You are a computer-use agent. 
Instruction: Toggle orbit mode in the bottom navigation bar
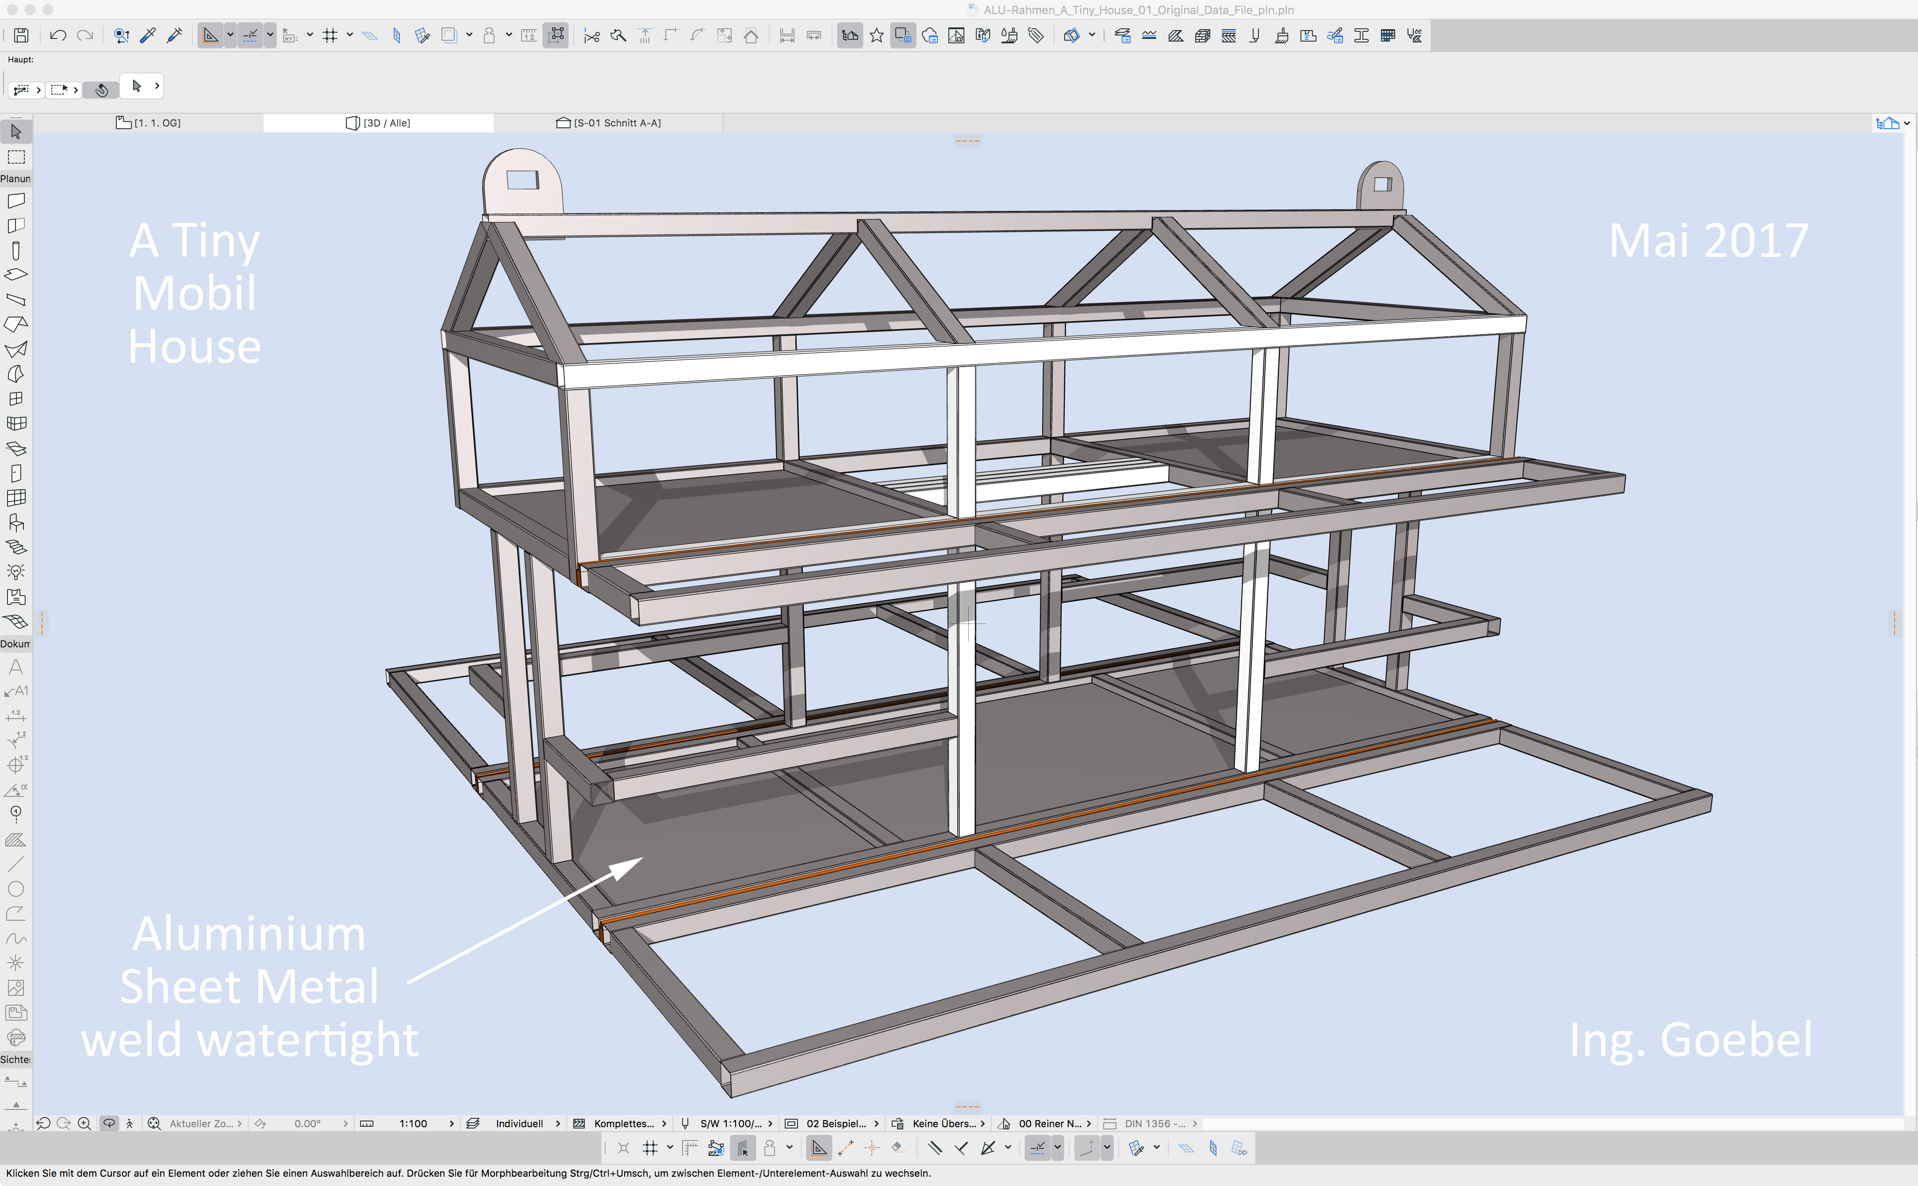click(109, 1123)
